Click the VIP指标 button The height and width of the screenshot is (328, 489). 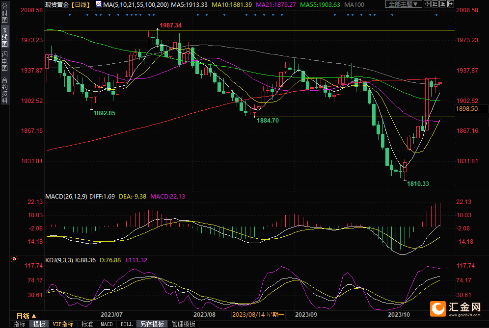(x=63, y=324)
